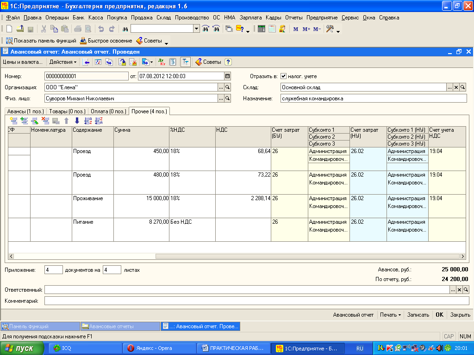Click the Copy row icon with green plus

pyautogui.click(x=24, y=121)
